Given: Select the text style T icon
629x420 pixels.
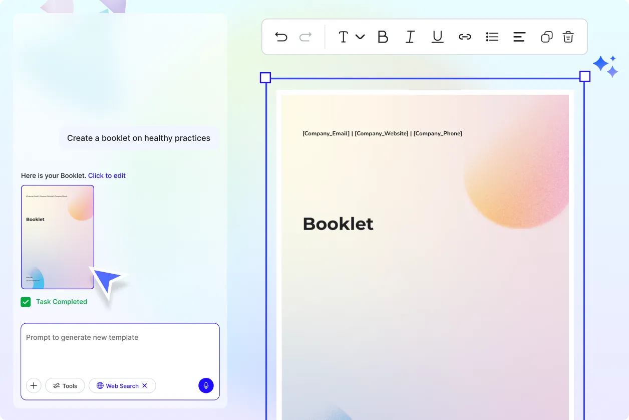Looking at the screenshot, I should tap(344, 37).
